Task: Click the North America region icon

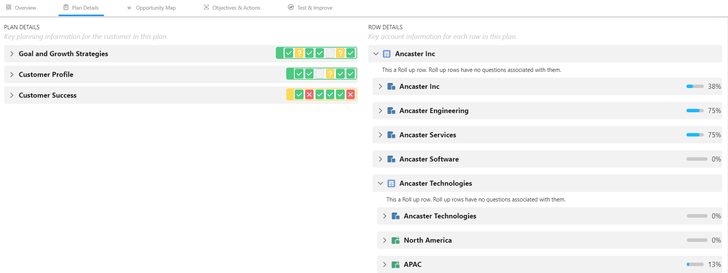Action: (396, 240)
